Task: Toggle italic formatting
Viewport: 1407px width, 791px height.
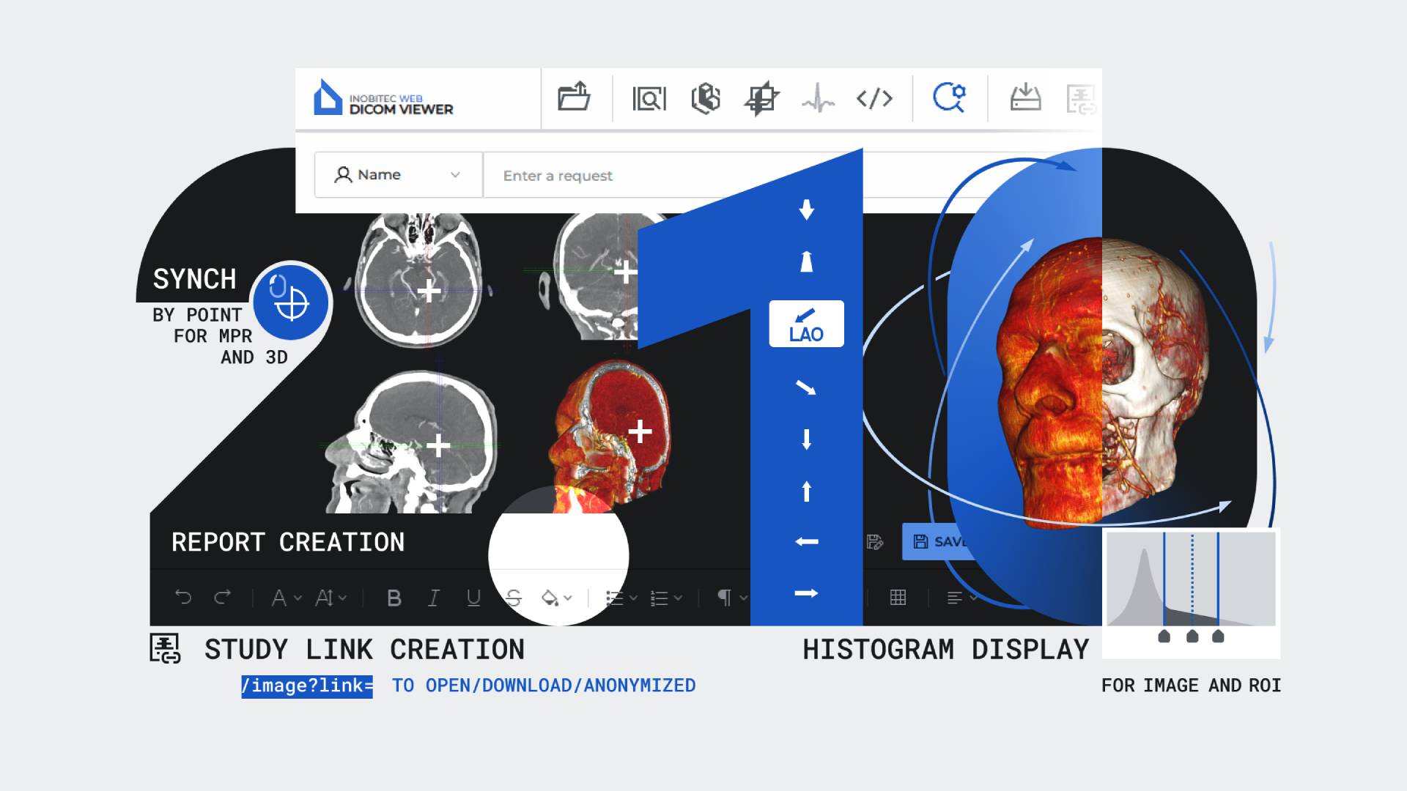Action: pos(434,598)
